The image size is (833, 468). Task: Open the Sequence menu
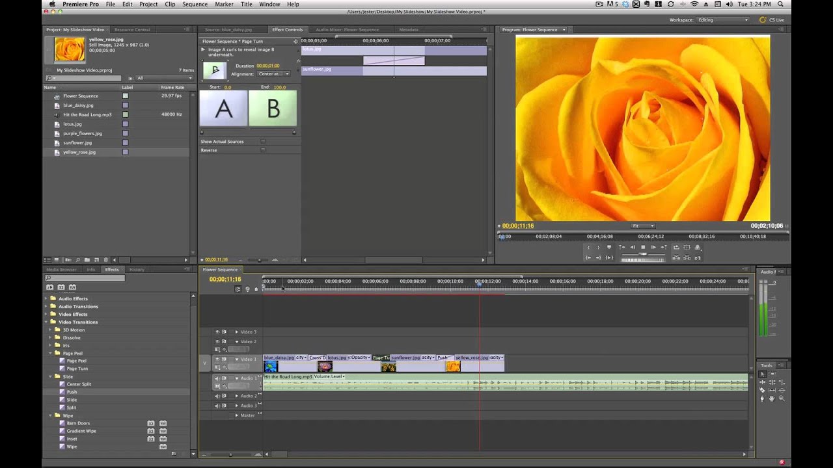pos(195,4)
